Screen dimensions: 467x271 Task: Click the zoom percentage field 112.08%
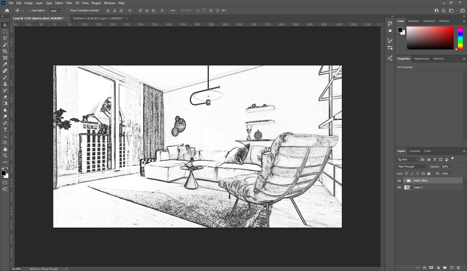[x=16, y=269]
